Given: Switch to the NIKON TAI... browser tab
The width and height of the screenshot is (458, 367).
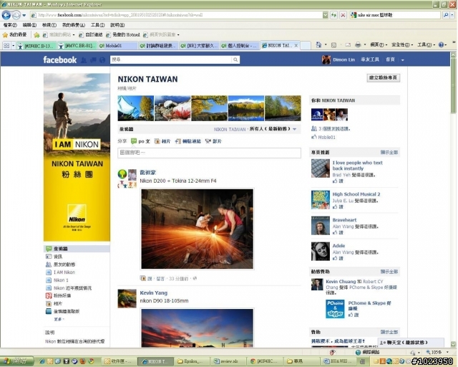Looking at the screenshot, I should 280,45.
